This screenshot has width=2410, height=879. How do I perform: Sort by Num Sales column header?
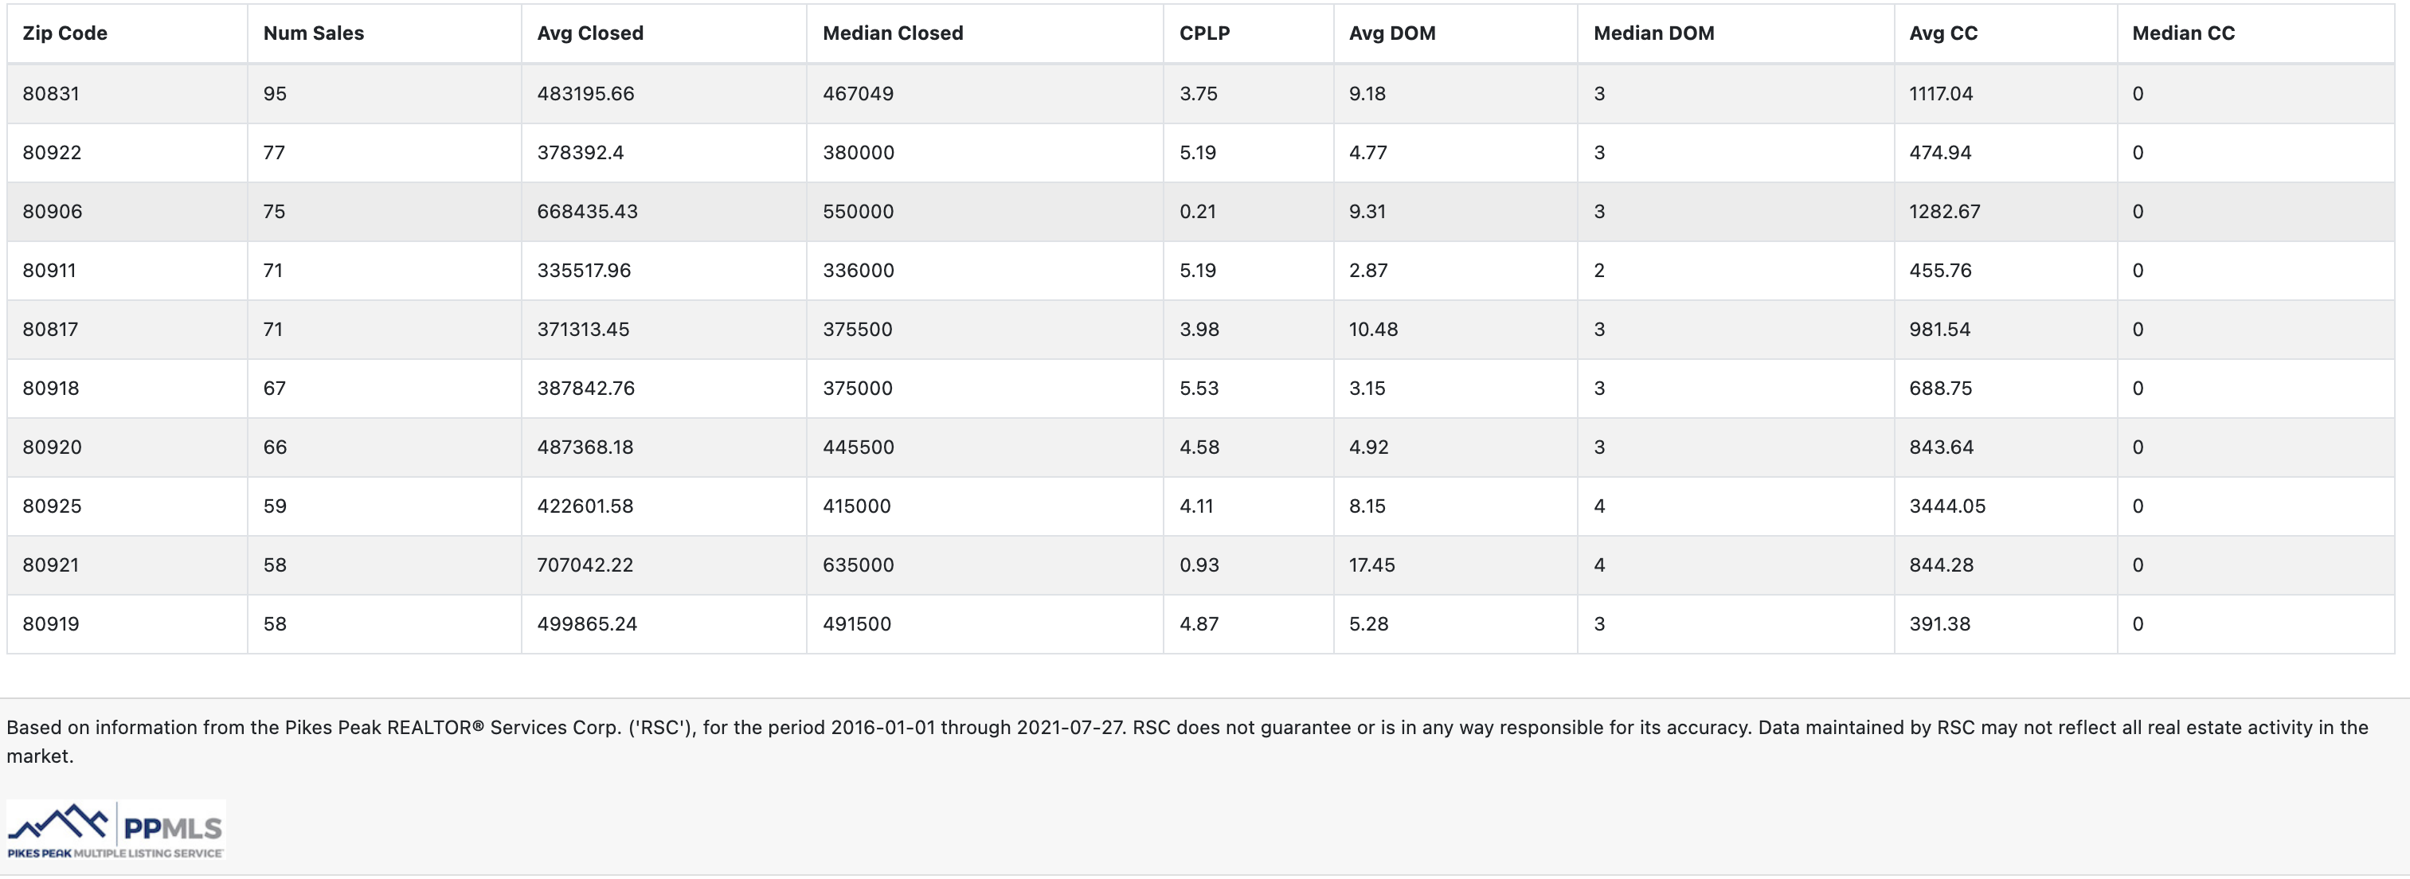[x=314, y=33]
